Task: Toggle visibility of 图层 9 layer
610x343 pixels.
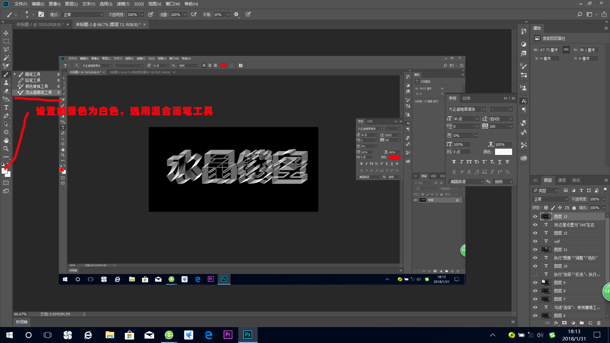Action: (x=535, y=283)
